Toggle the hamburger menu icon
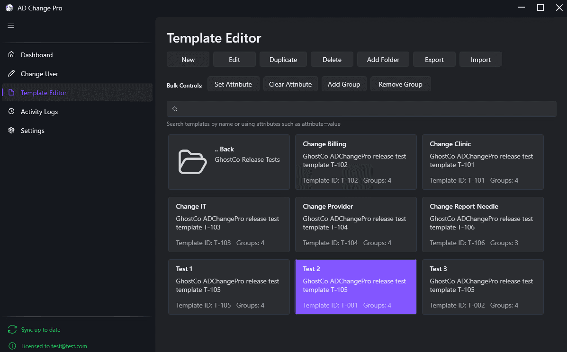The image size is (567, 352). (x=11, y=26)
